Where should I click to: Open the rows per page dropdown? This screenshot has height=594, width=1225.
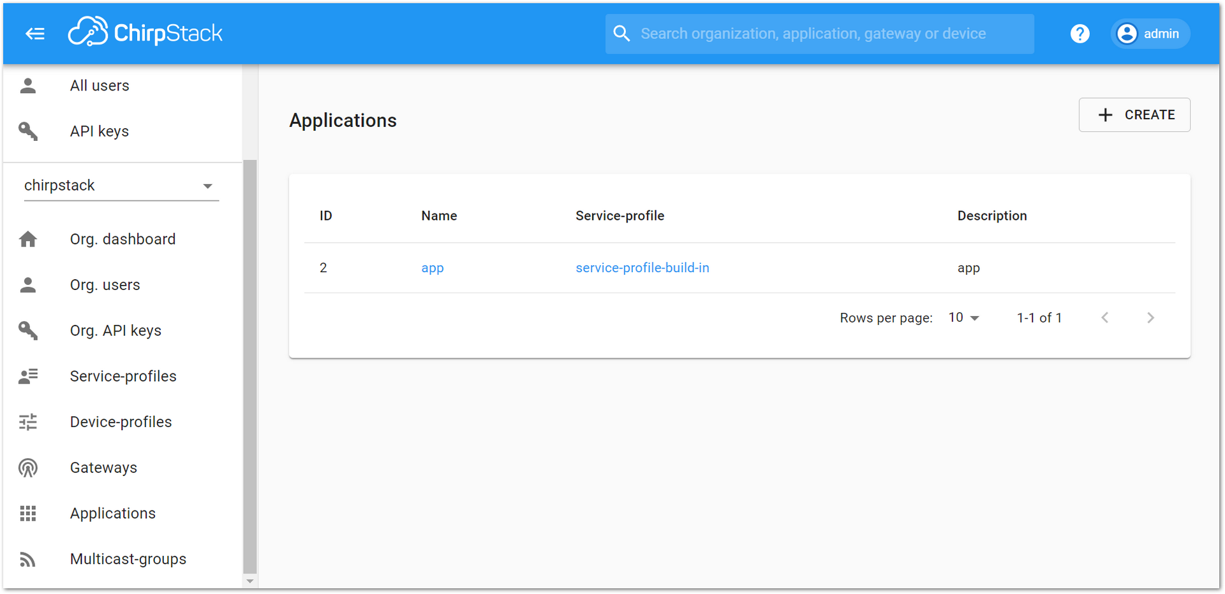tap(963, 317)
